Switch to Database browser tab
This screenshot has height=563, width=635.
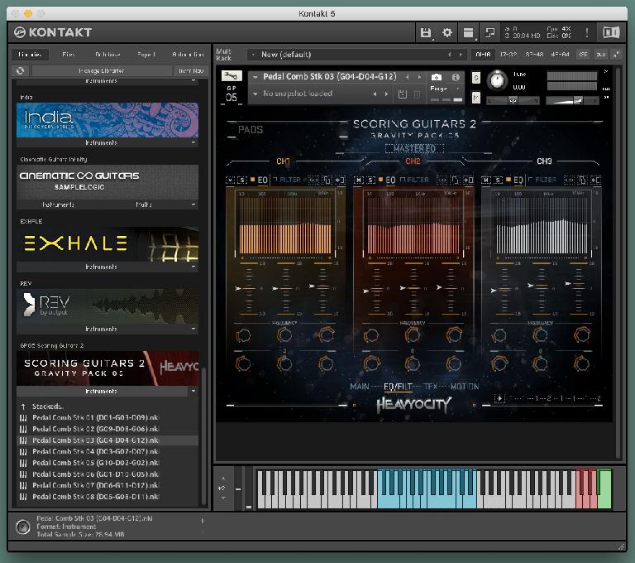[x=107, y=55]
